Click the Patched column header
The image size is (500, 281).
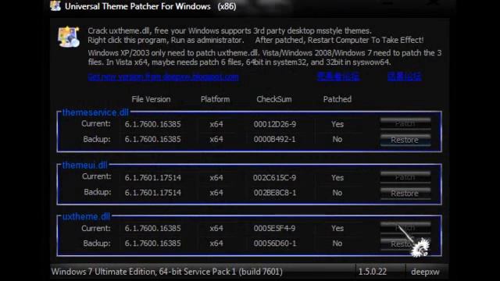click(337, 99)
